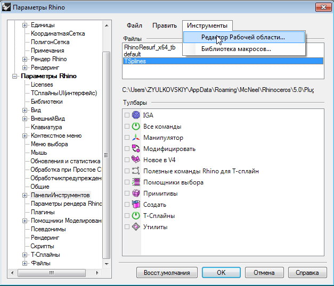
Task: Click the Примитивы box icon
Action: point(136,194)
